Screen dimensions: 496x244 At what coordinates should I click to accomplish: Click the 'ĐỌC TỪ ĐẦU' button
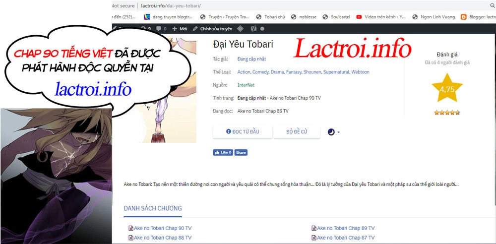tap(242, 132)
